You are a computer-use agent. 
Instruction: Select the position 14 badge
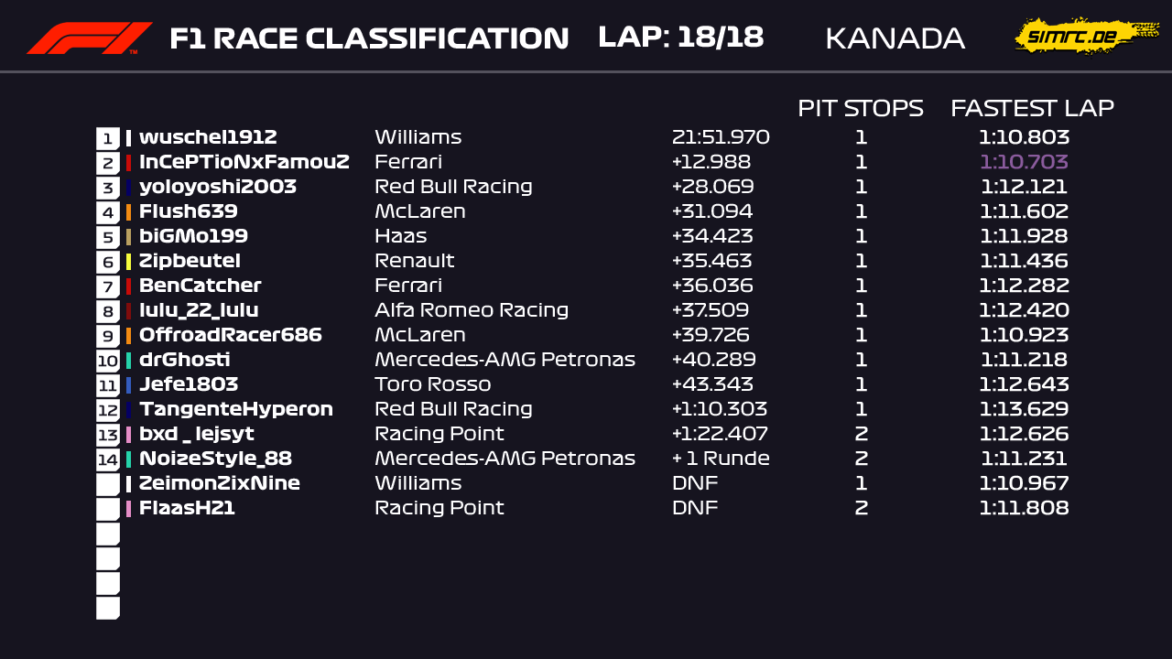tap(108, 459)
